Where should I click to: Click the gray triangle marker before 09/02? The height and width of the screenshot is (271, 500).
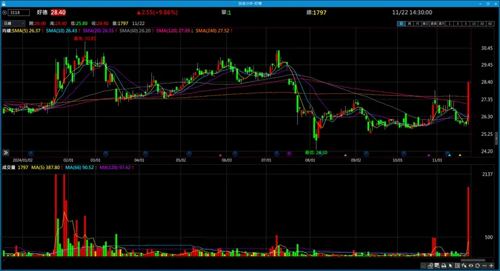click(345, 155)
